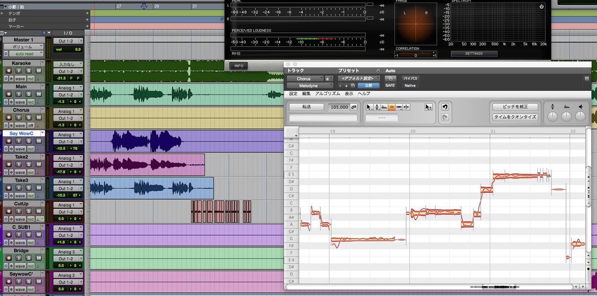The height and width of the screenshot is (296, 597).
Task: Select the highlighted Melodyne amplitude tool
Action: pyautogui.click(x=391, y=107)
